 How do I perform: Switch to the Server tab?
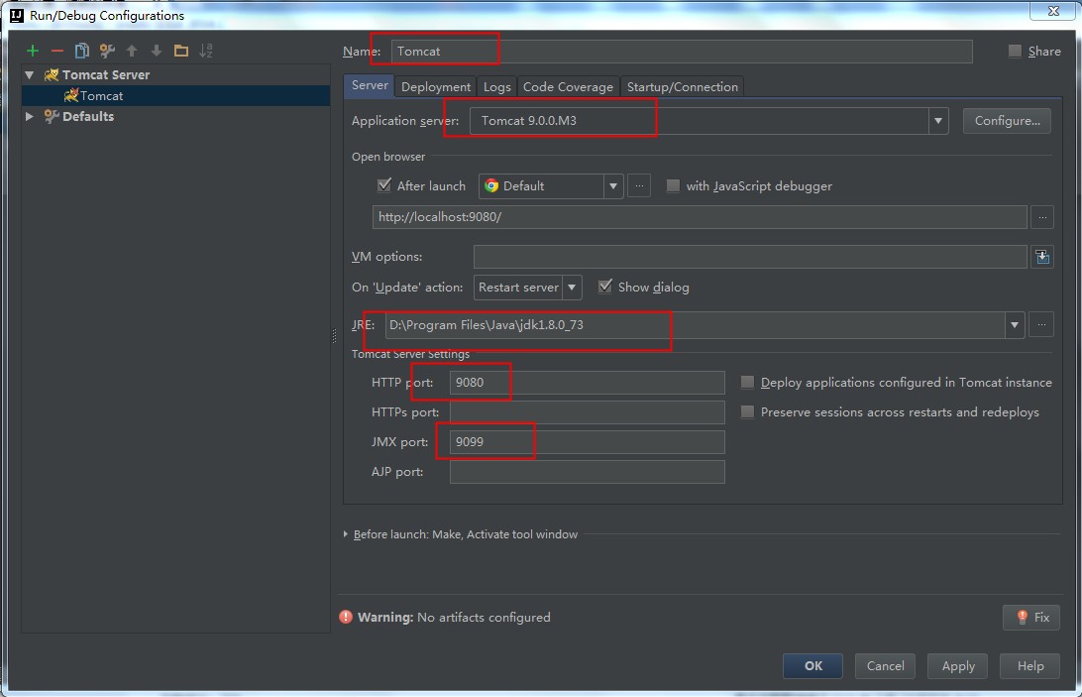click(x=370, y=85)
